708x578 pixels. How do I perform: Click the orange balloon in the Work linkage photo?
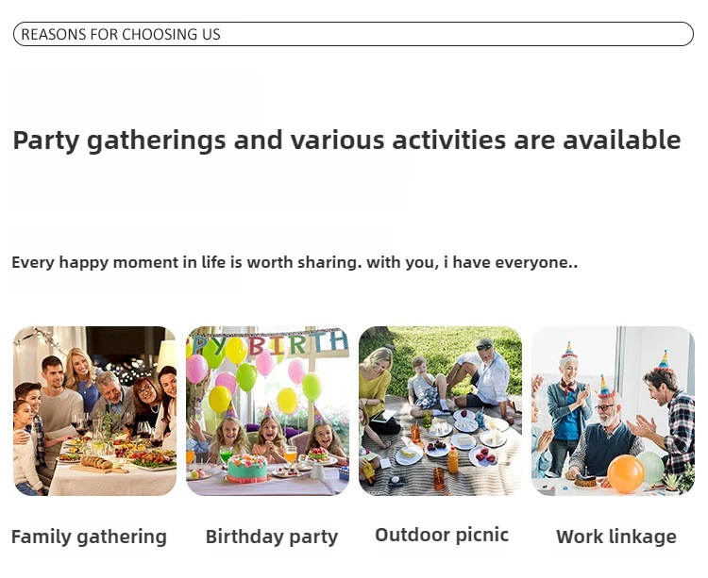click(625, 474)
